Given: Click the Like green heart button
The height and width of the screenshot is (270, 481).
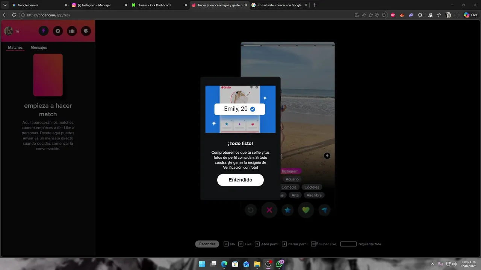Looking at the screenshot, I should (x=306, y=210).
